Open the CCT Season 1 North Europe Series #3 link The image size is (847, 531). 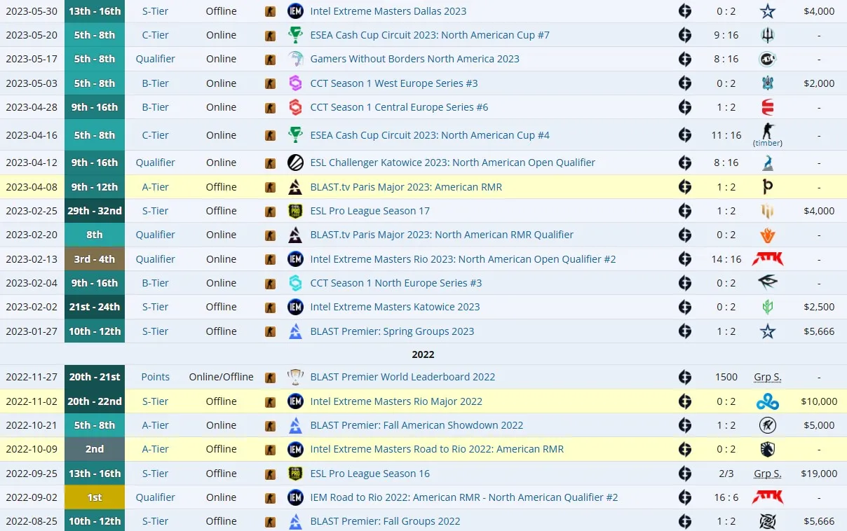396,283
